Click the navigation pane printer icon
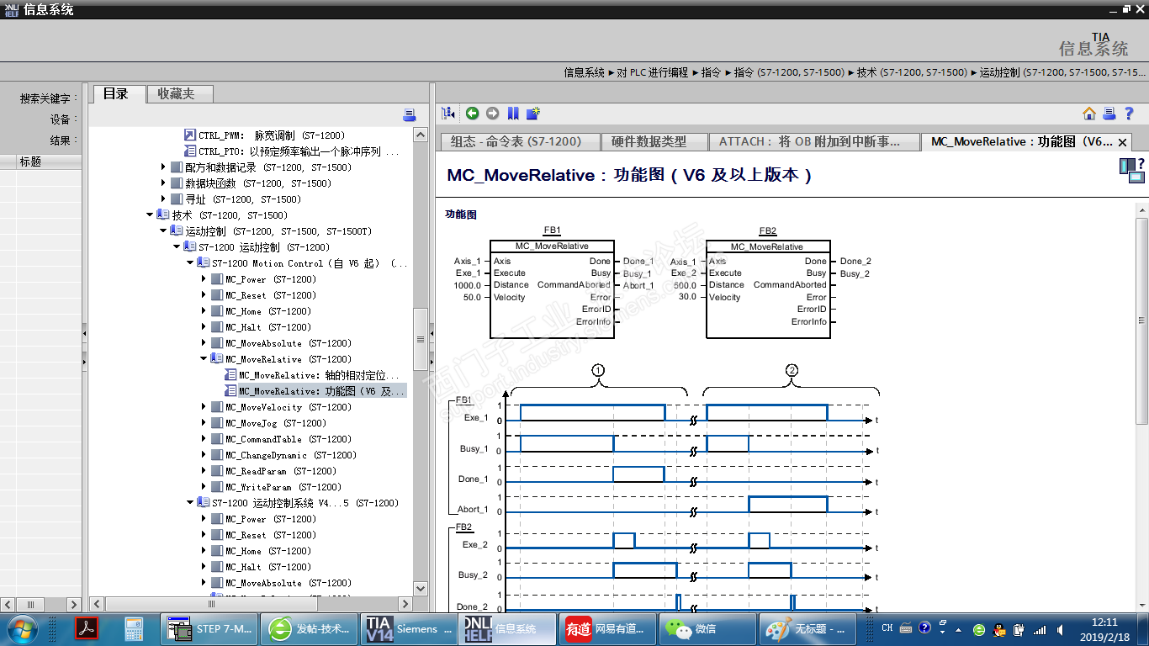1149x646 pixels. point(410,115)
